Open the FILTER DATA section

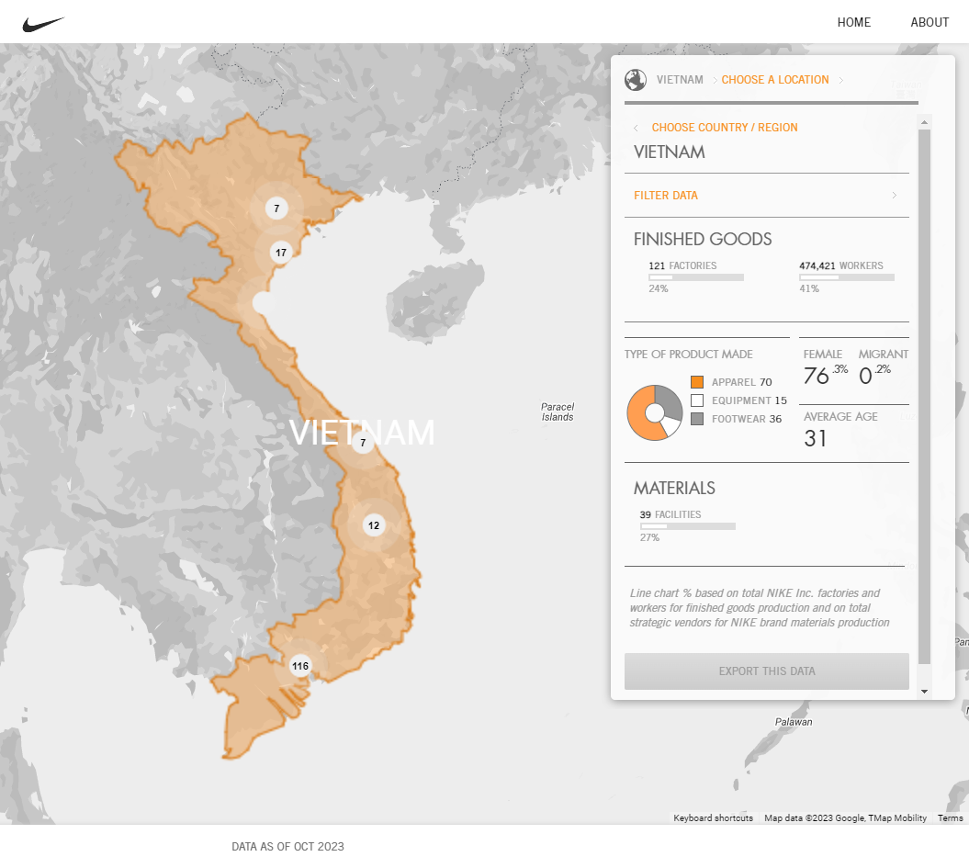pos(767,196)
